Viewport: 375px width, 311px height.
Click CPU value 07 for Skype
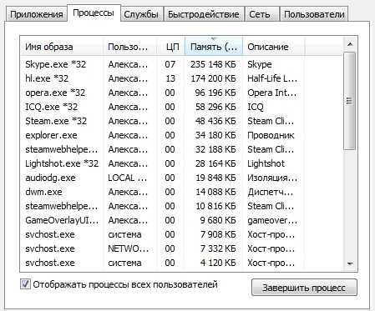(x=170, y=64)
